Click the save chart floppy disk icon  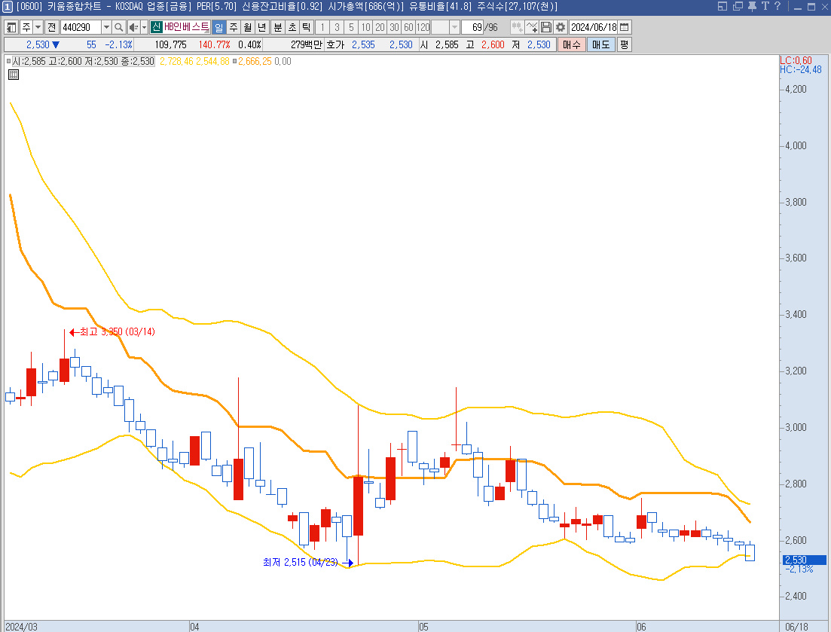[546, 27]
